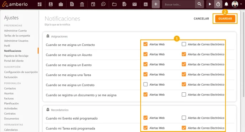245x132 pixels.
Task: Open Calendarios under Herramientas
Action: click(11, 130)
